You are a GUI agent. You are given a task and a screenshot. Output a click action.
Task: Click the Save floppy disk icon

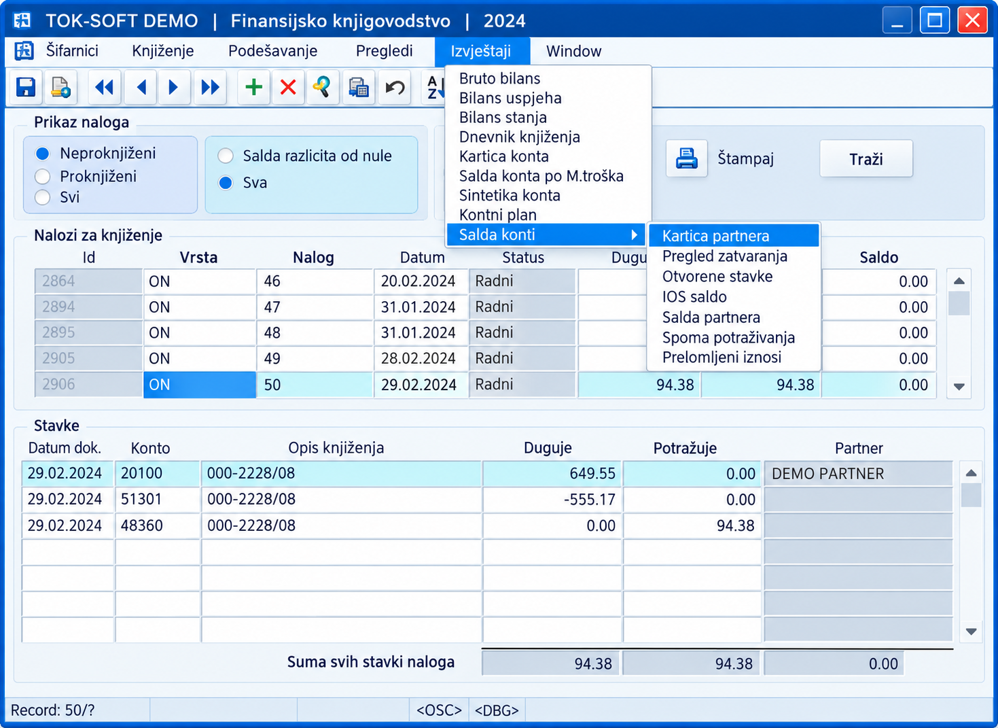tap(26, 87)
